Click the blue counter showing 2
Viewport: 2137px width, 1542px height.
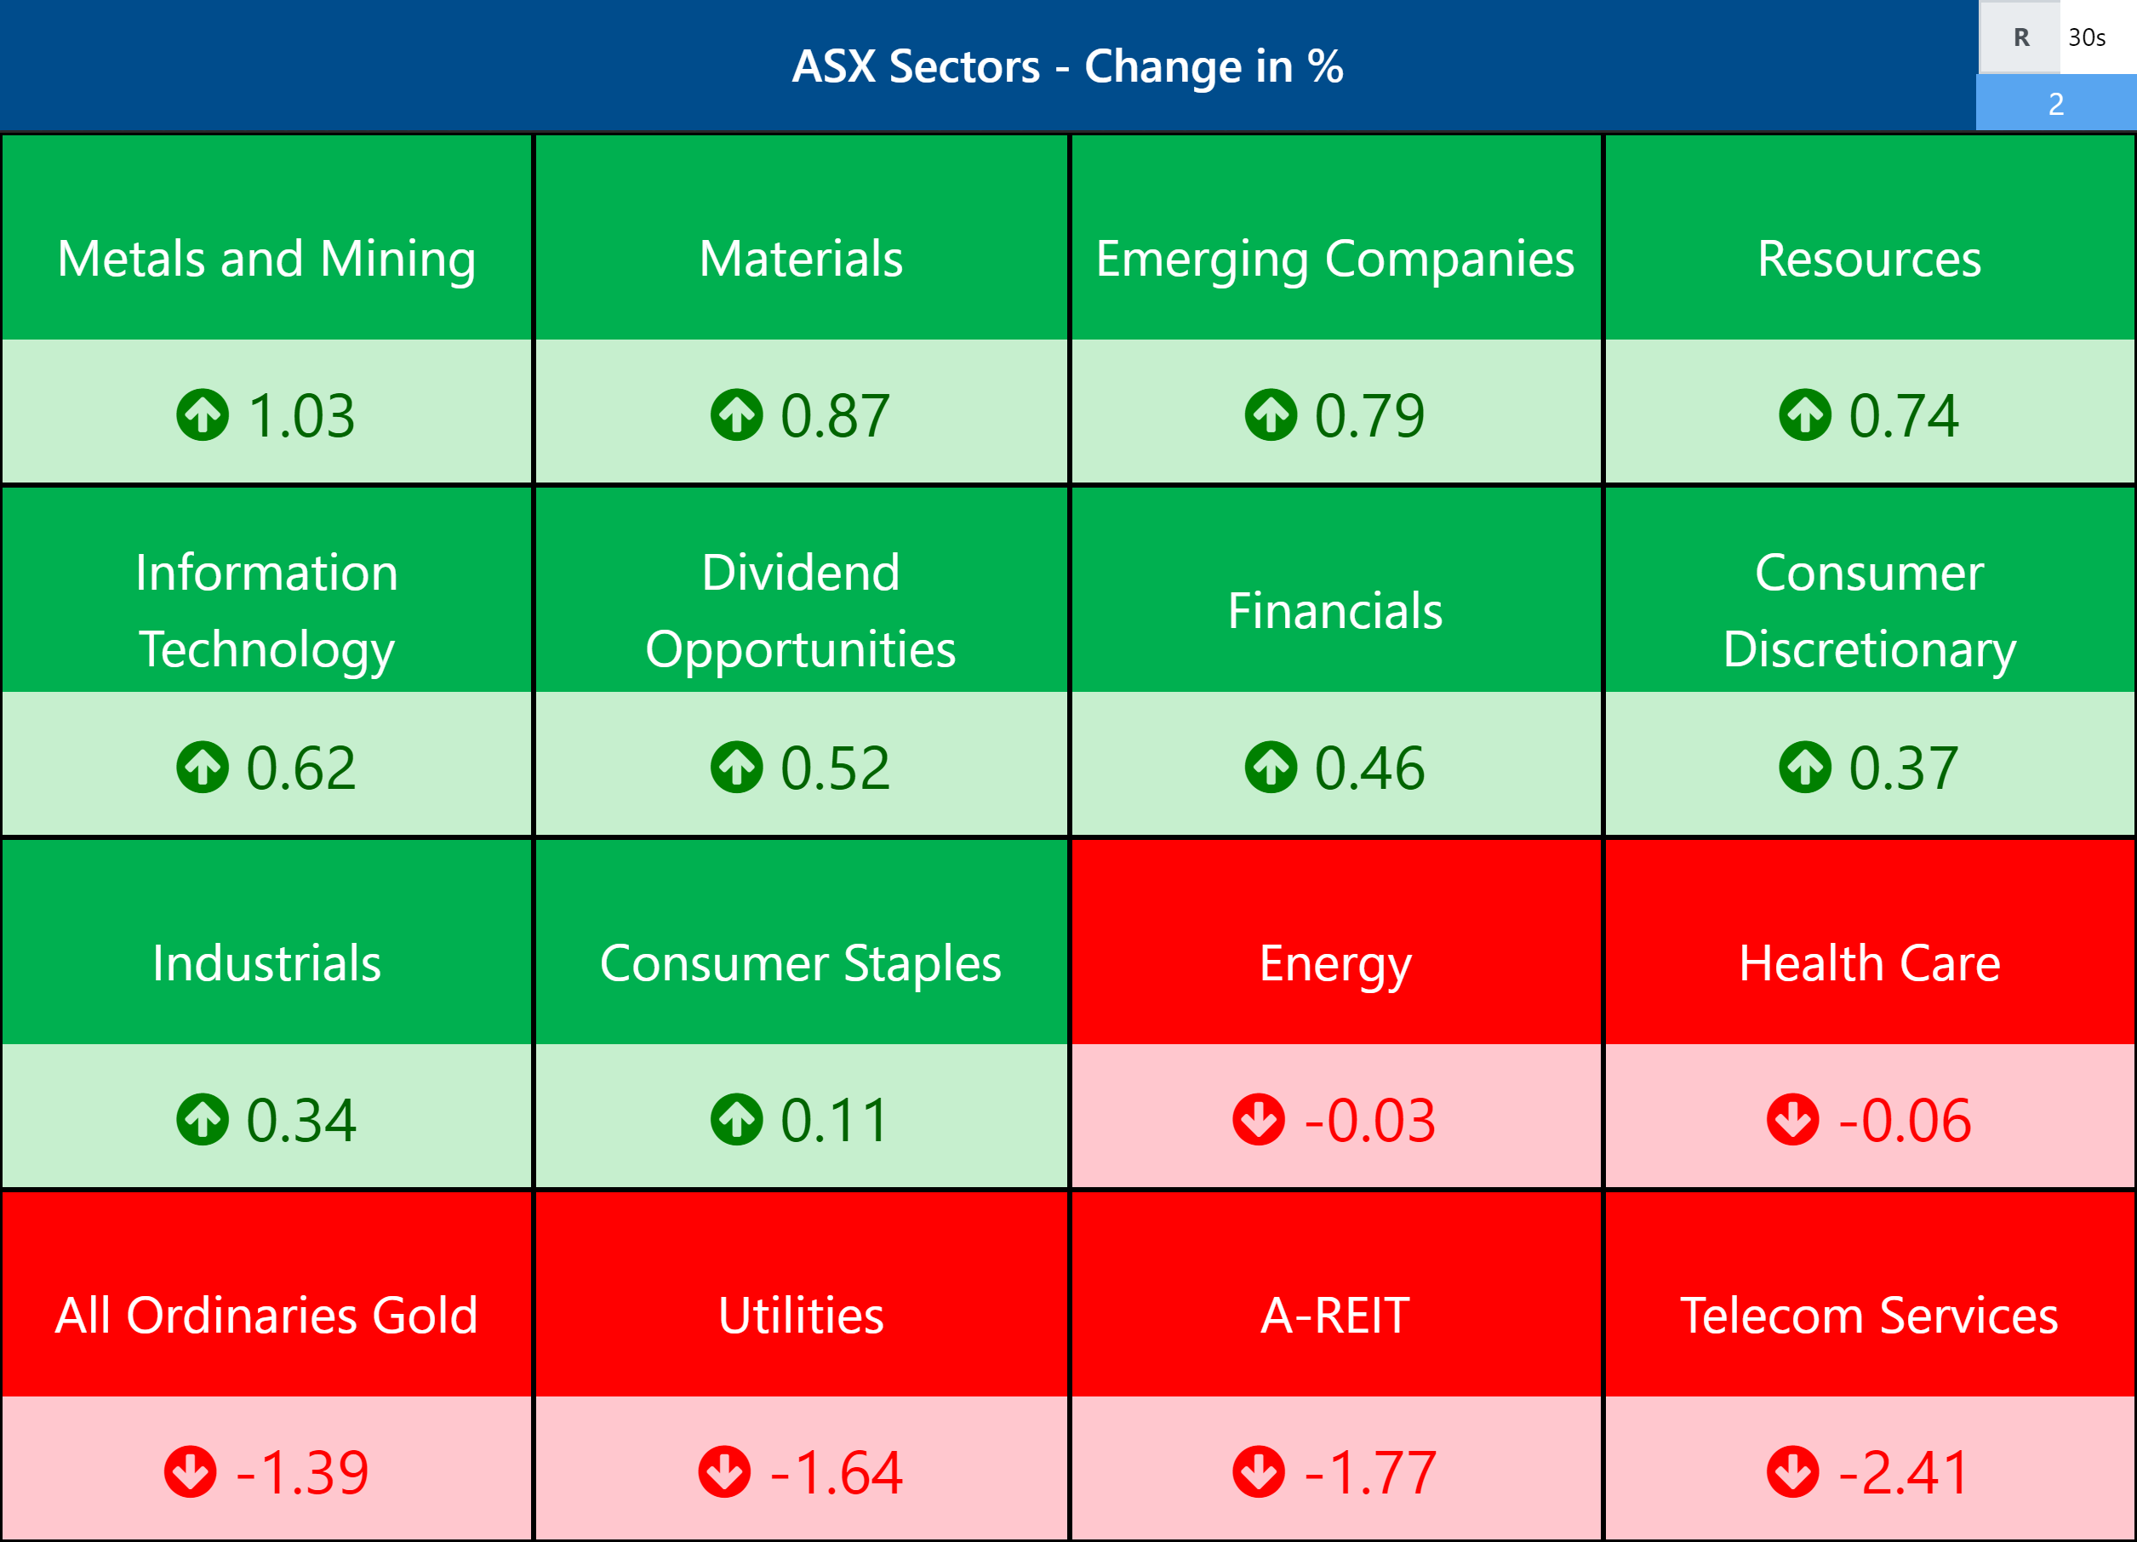click(x=2055, y=104)
